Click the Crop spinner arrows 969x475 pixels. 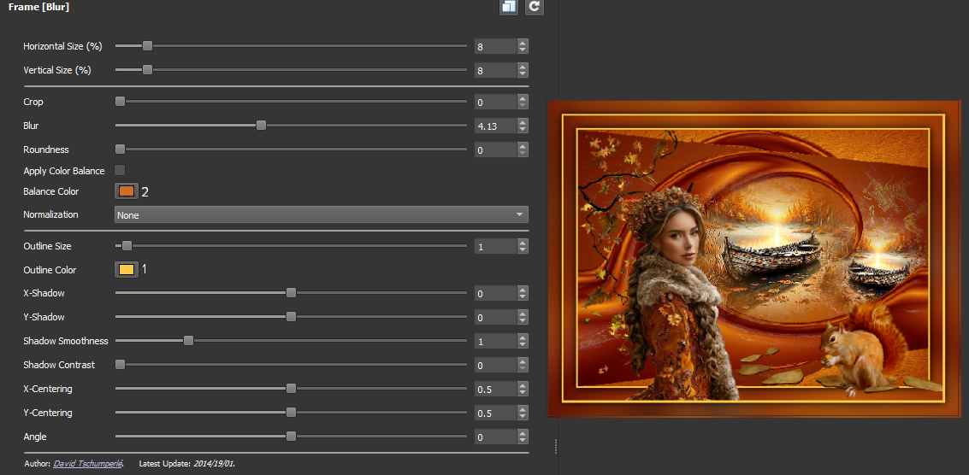(523, 102)
